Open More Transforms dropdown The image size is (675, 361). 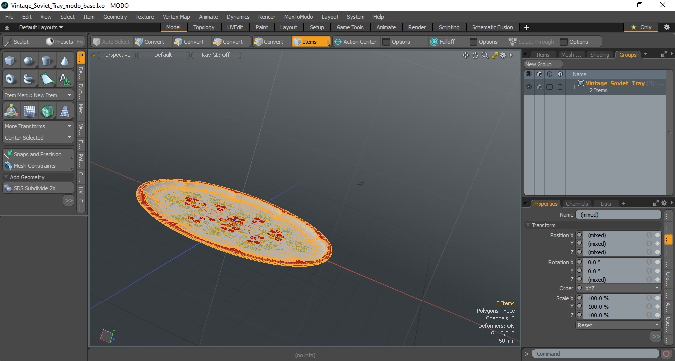39,126
